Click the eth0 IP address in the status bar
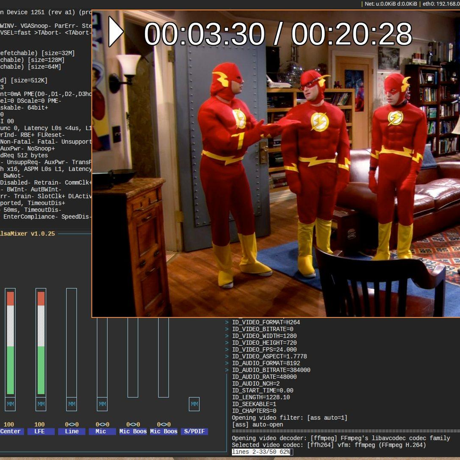Viewport: 460px width, 460px height. click(441, 4)
